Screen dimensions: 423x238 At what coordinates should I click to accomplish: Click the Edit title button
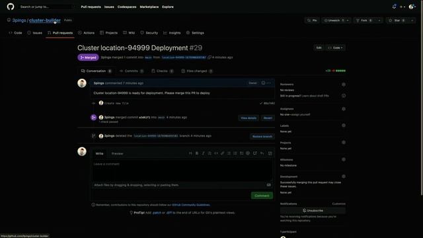coord(319,48)
